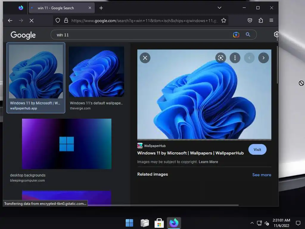
Task: Click the Google logo
Action: (23, 35)
